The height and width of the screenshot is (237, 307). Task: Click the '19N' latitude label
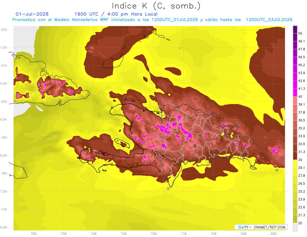click(x=4, y=138)
